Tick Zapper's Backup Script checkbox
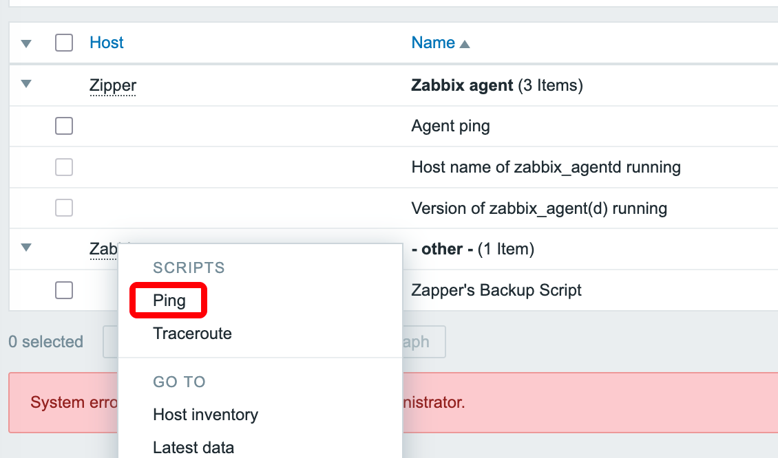 click(64, 290)
